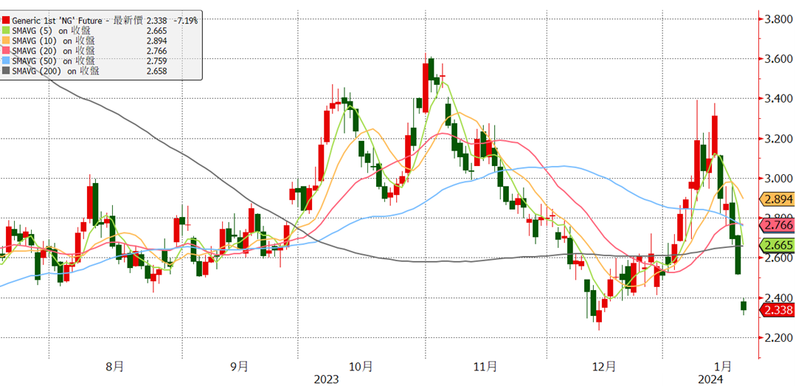This screenshot has width=804, height=386.
Task: Click the 2.759 value in the legend
Action: (156, 61)
